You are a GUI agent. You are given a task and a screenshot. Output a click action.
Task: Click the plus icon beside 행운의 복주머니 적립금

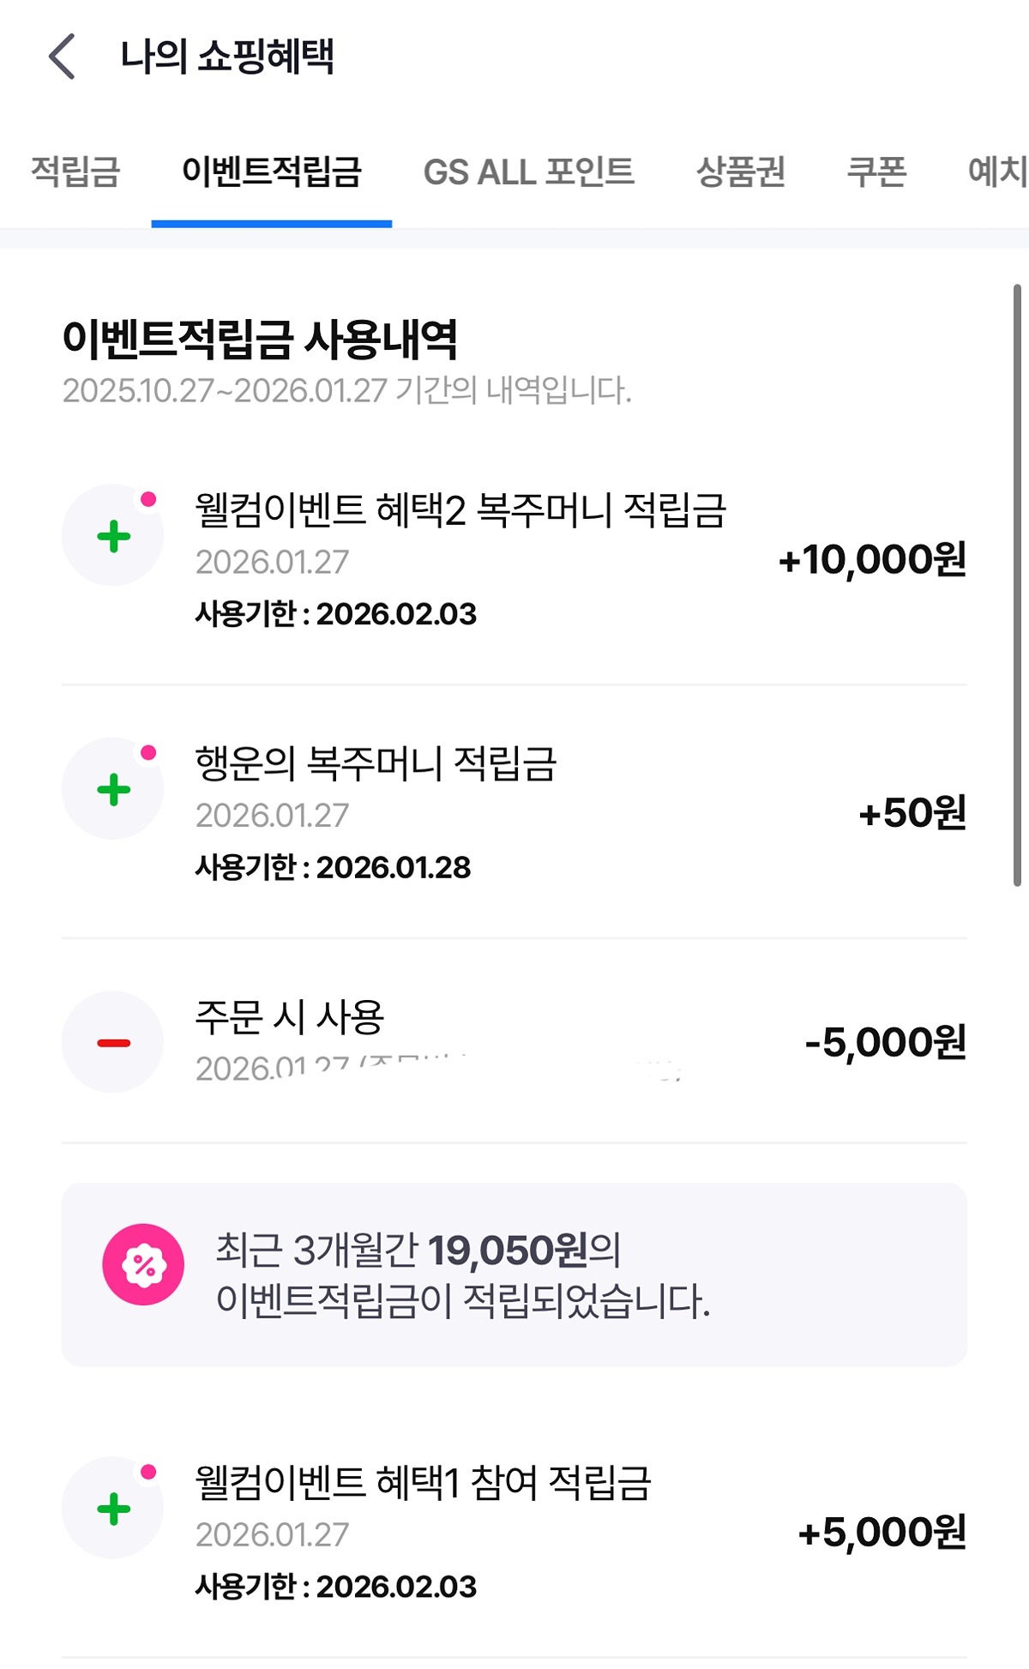(x=113, y=789)
